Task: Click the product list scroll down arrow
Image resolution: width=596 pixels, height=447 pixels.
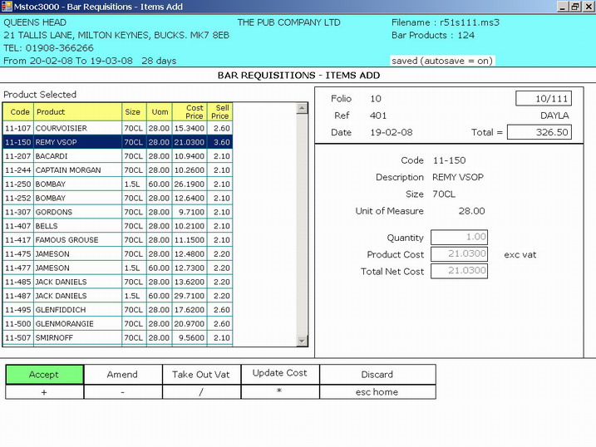Action: coord(303,340)
